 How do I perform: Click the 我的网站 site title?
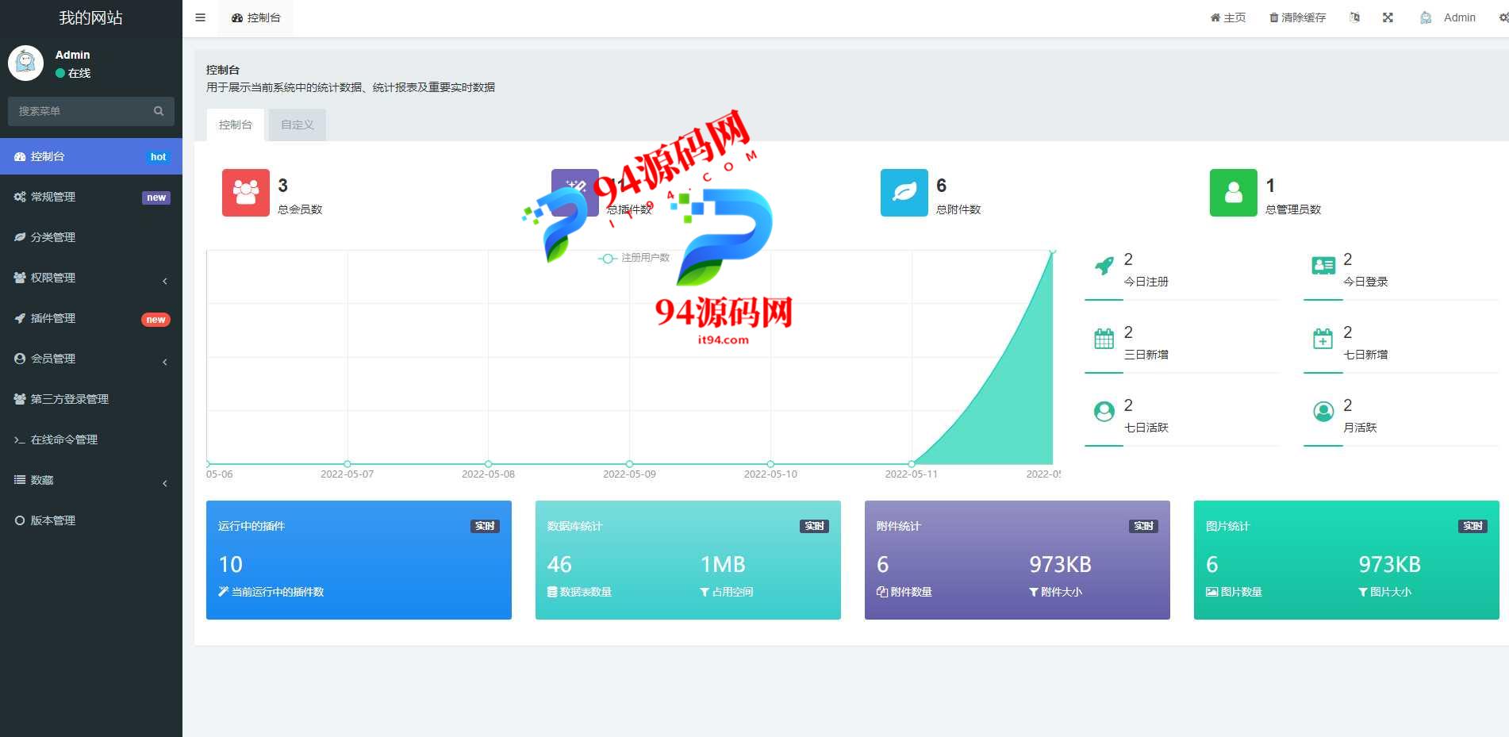coord(91,17)
